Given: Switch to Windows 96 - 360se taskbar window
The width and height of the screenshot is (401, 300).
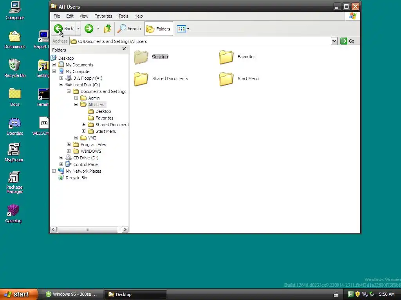Looking at the screenshot, I should click(72, 295).
